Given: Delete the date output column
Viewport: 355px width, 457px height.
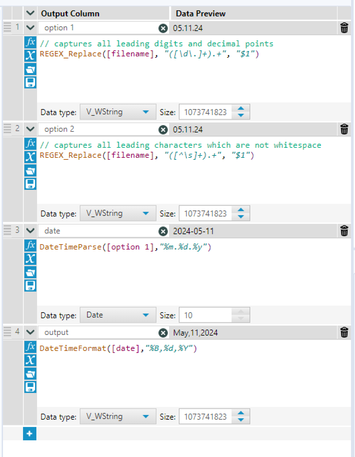Looking at the screenshot, I should [x=344, y=231].
